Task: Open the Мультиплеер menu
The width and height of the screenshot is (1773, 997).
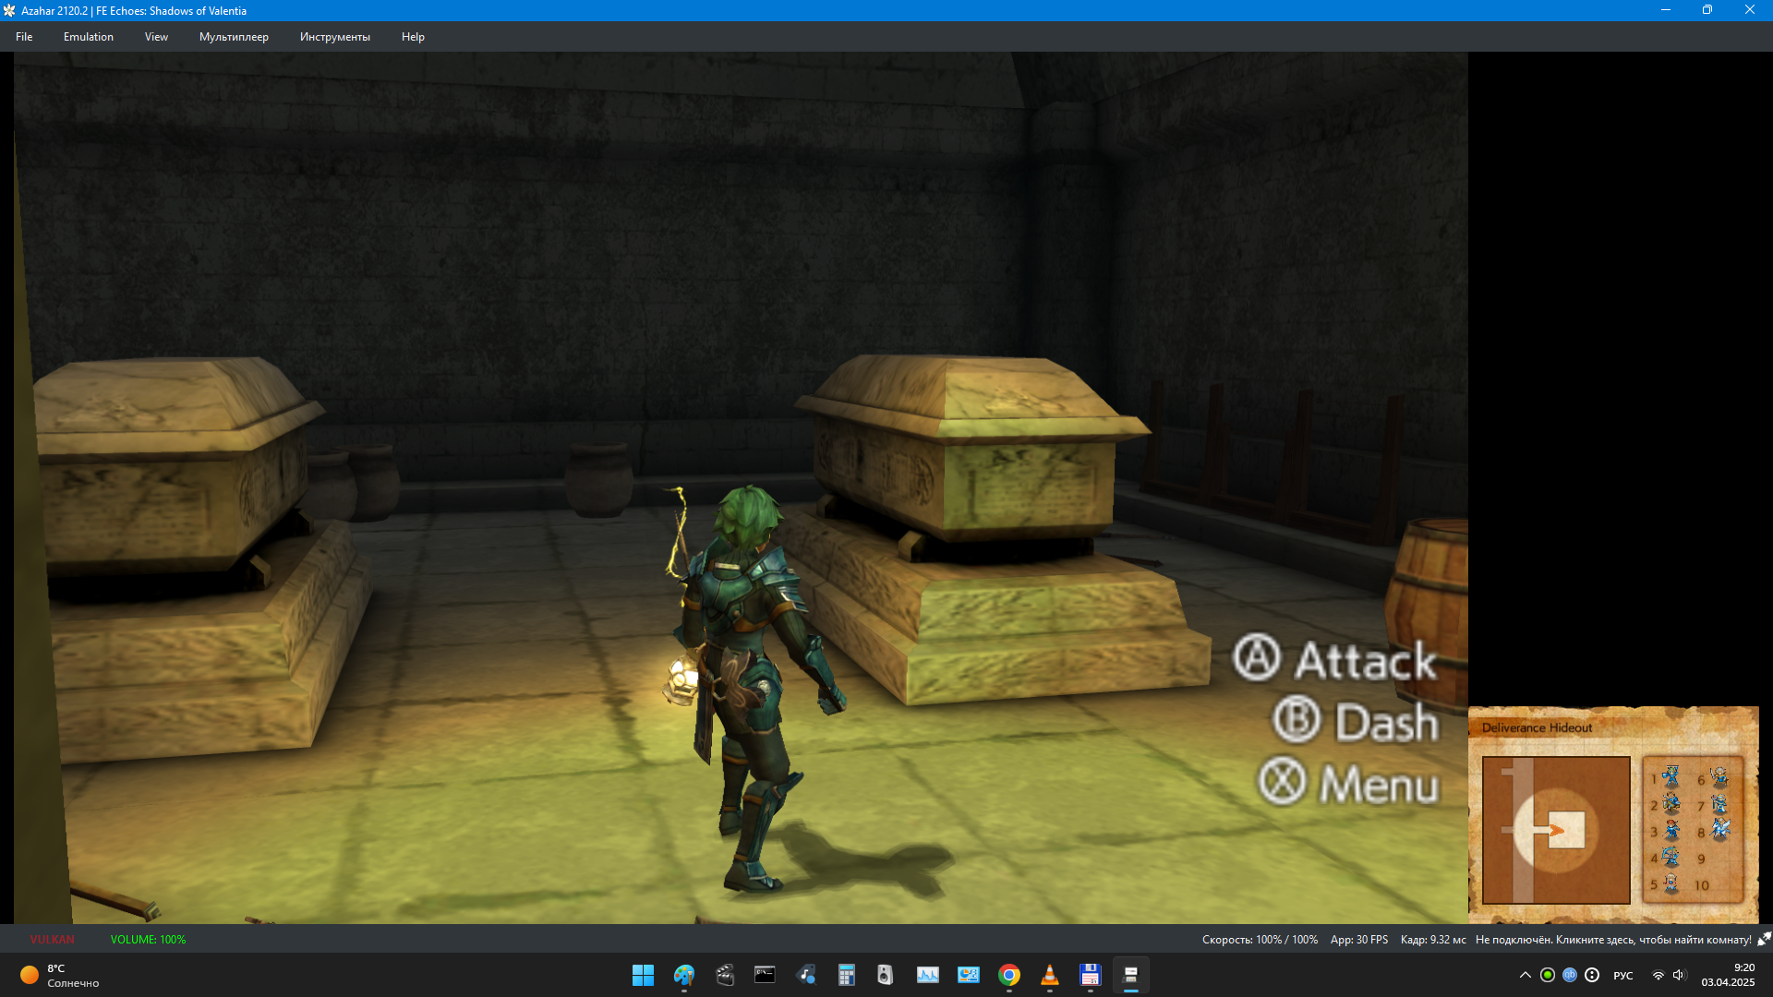Action: tap(234, 37)
